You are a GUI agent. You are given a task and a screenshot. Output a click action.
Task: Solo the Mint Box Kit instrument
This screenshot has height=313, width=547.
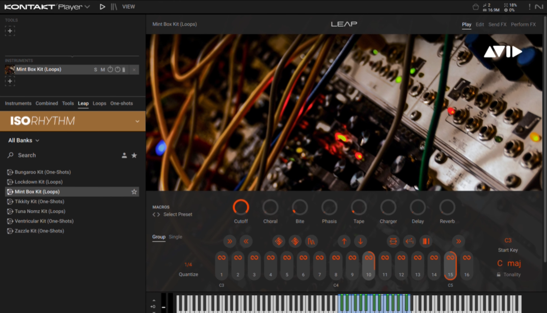[95, 69]
